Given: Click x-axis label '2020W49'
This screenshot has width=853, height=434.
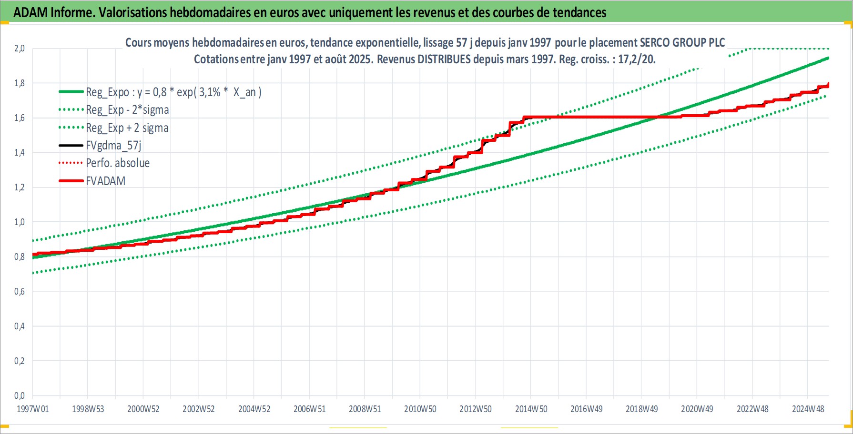Looking at the screenshot, I should tap(697, 409).
